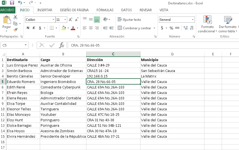Decrease font size with smaller A icon
Screen dimensions: 239x150
click(77, 19)
